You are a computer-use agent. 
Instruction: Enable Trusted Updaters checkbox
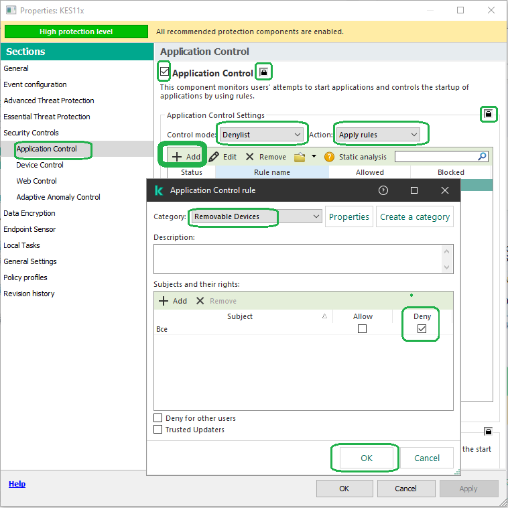(157, 430)
